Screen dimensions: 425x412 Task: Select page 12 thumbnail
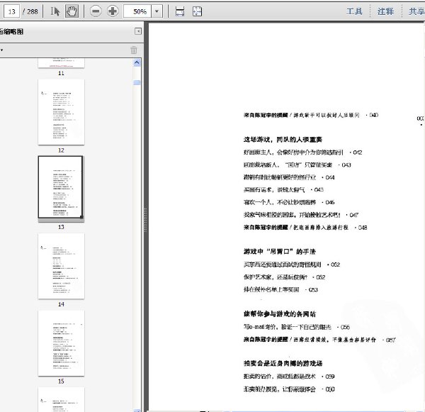pos(61,112)
